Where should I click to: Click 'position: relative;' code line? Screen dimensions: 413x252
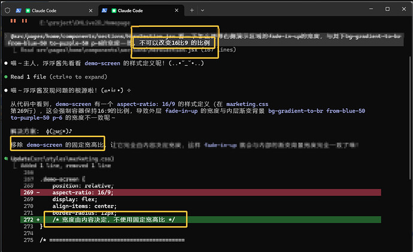coord(83,186)
